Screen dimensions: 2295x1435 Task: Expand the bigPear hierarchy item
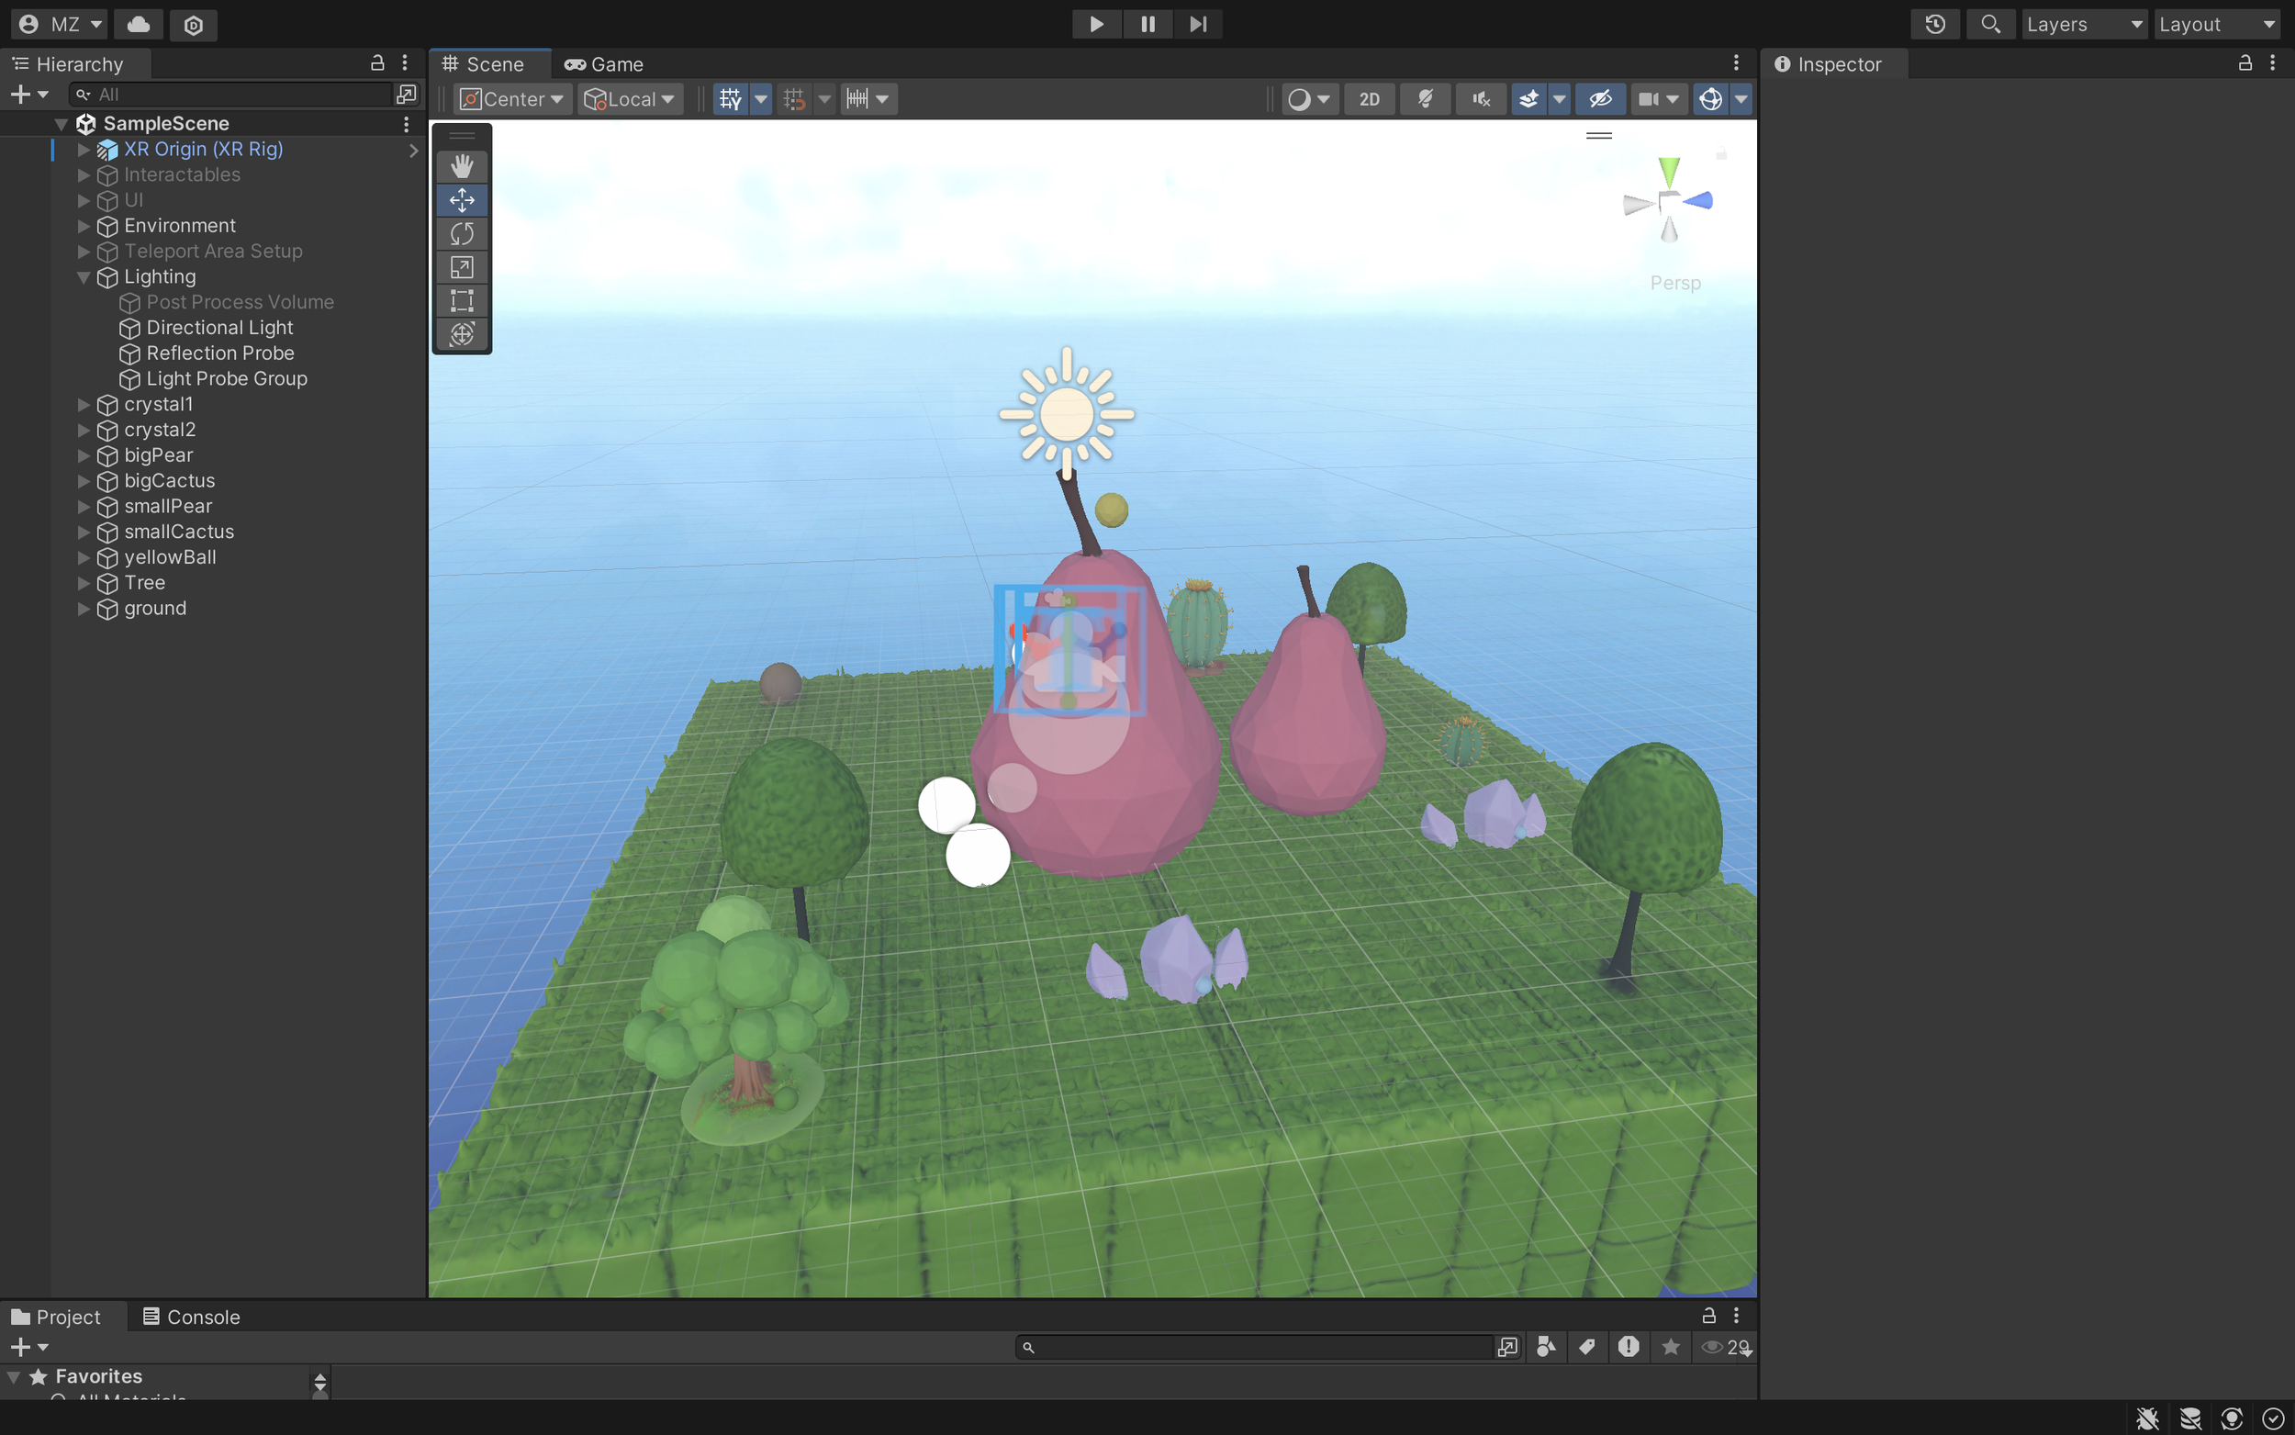(x=84, y=455)
